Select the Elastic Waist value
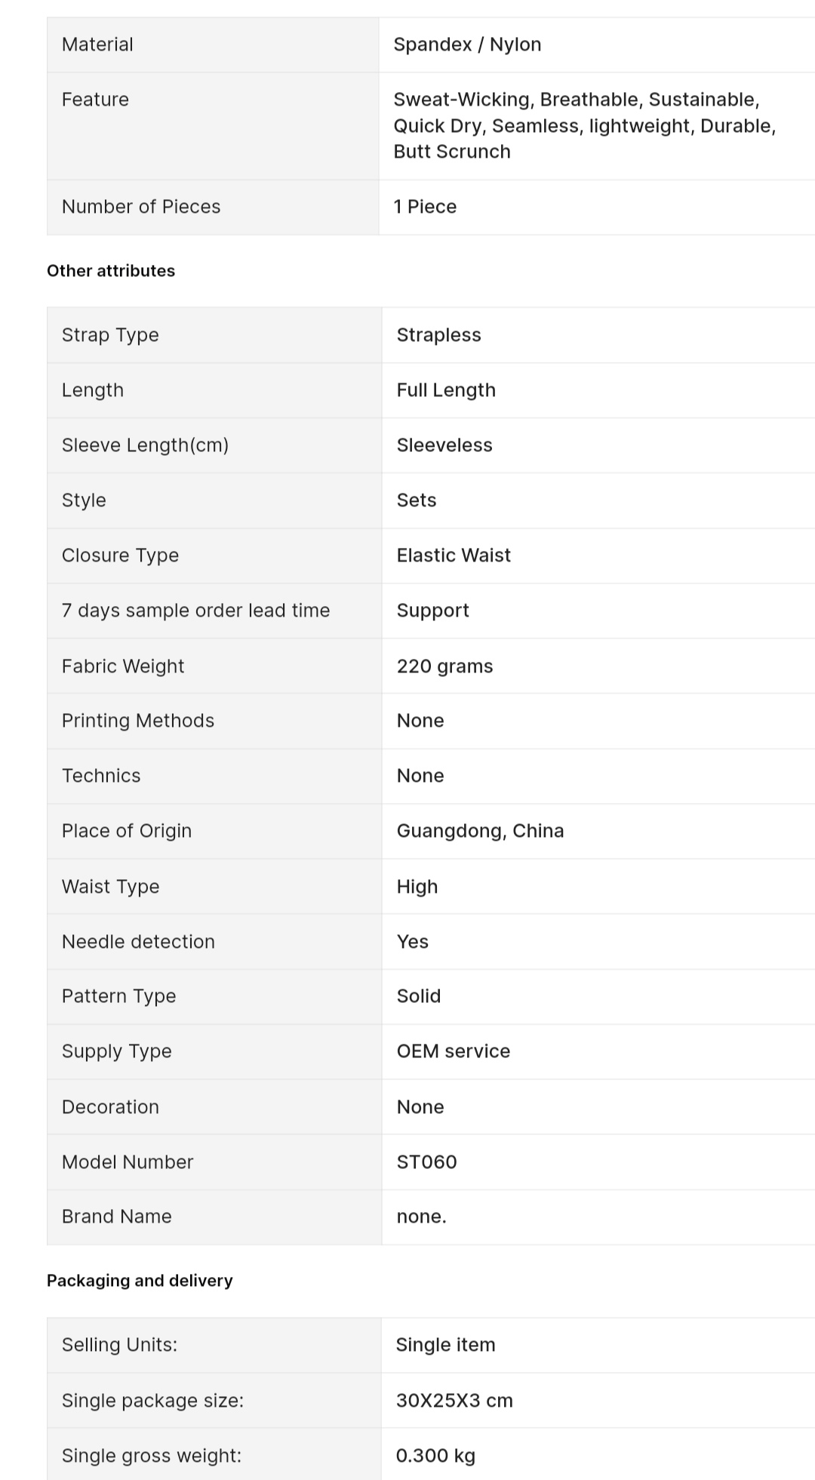The image size is (815, 1480). (x=454, y=555)
